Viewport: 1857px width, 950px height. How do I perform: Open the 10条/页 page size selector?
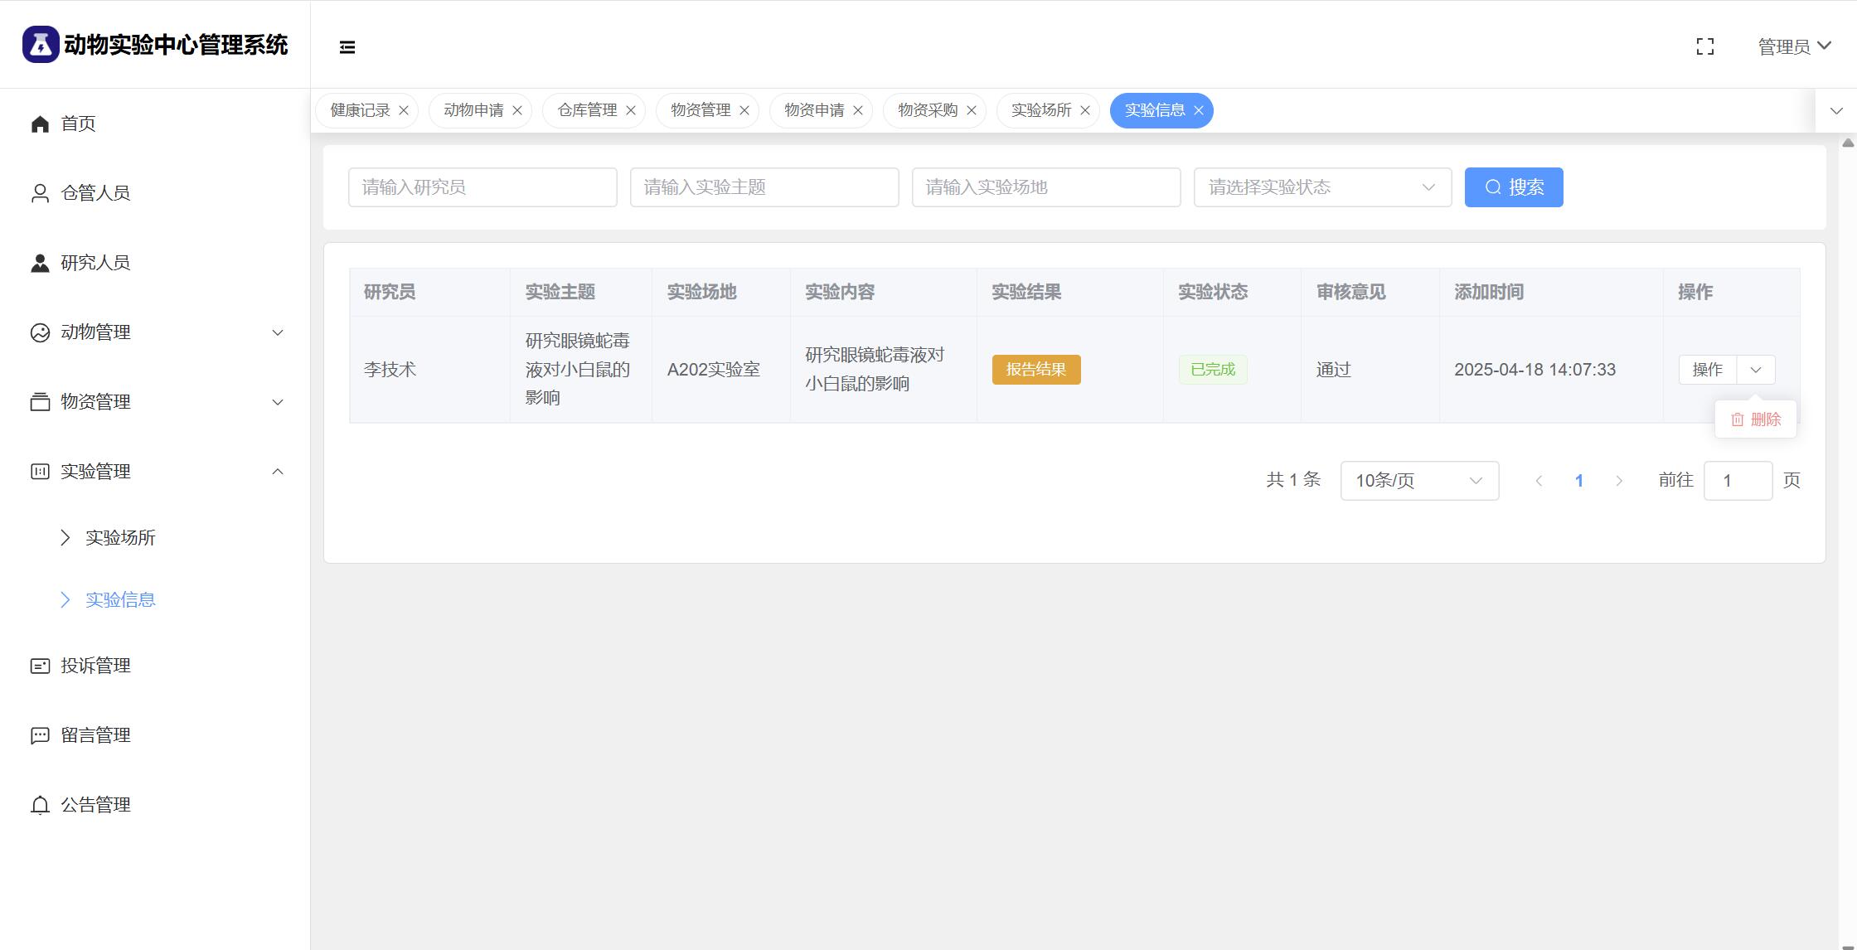pyautogui.click(x=1418, y=481)
